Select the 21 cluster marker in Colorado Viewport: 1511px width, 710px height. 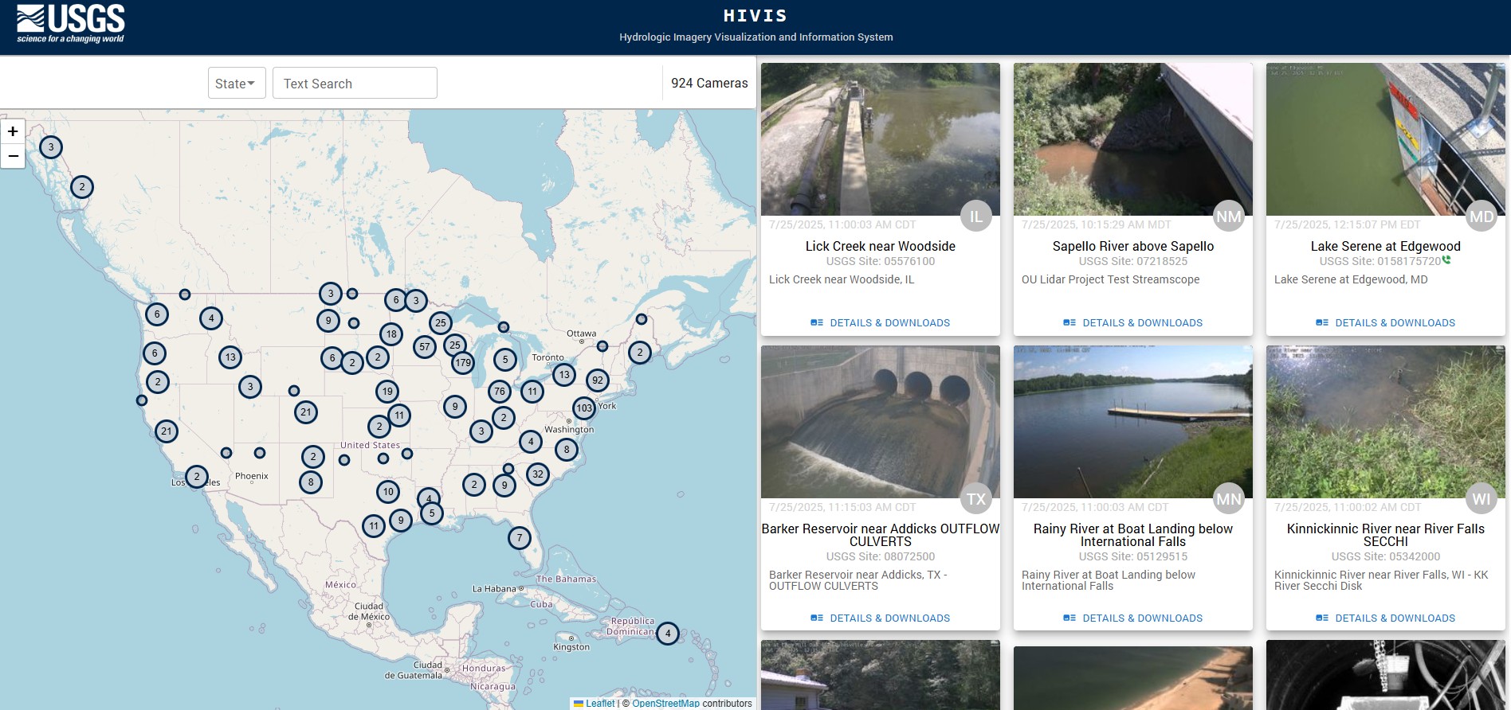306,412
